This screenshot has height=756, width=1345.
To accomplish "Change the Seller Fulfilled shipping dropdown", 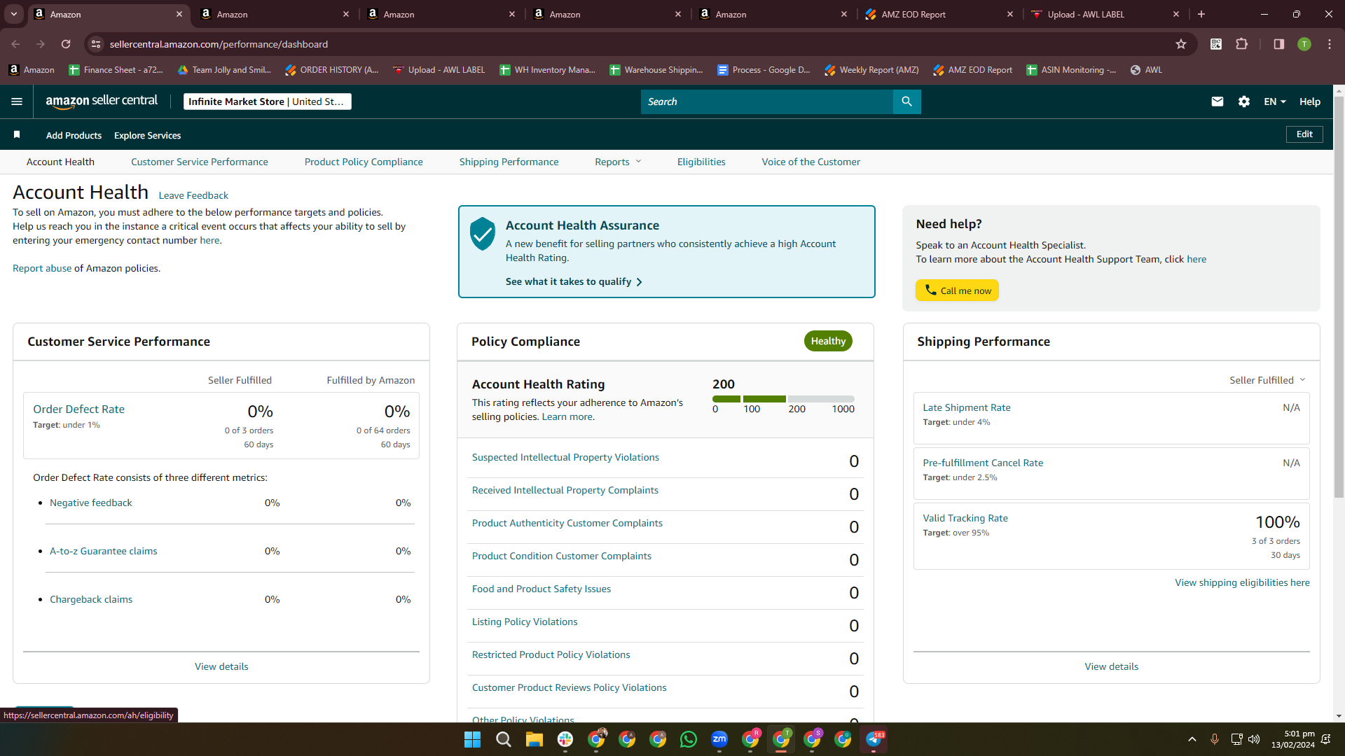I will pos(1267,380).
